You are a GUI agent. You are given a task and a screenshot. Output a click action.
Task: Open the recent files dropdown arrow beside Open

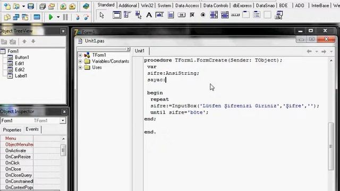point(23,6)
